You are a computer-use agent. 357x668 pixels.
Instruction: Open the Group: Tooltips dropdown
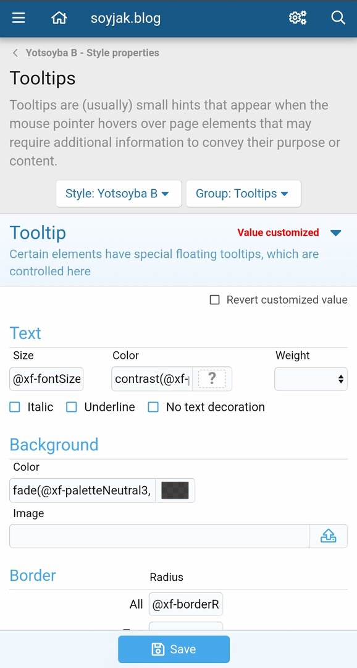click(243, 194)
